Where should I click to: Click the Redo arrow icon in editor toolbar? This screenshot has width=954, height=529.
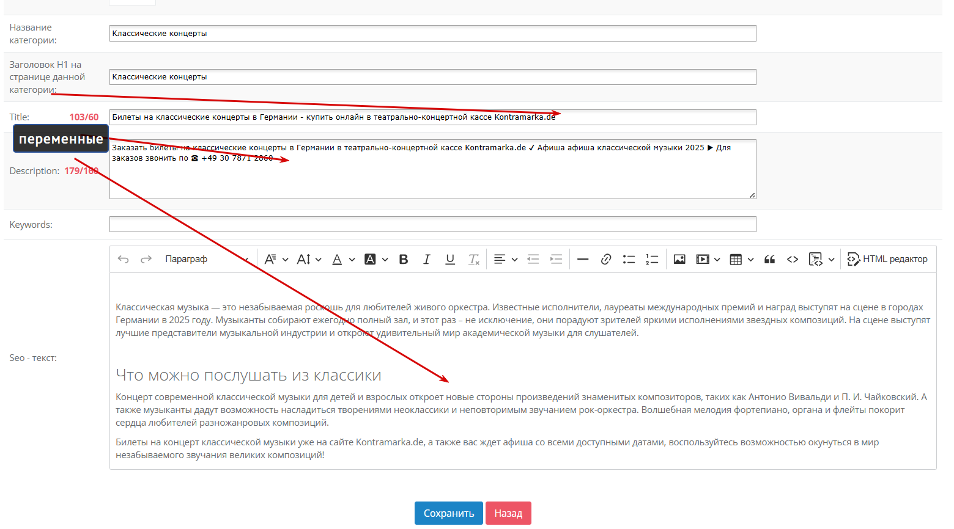(146, 259)
